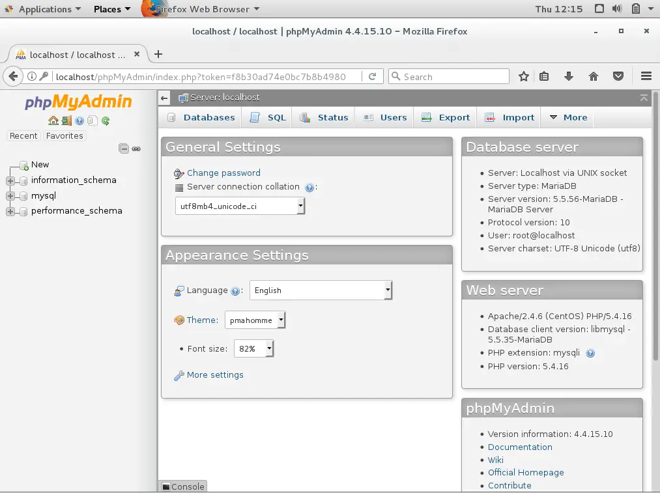
Task: Close the localhost / localhost tab
Action: click(x=136, y=54)
